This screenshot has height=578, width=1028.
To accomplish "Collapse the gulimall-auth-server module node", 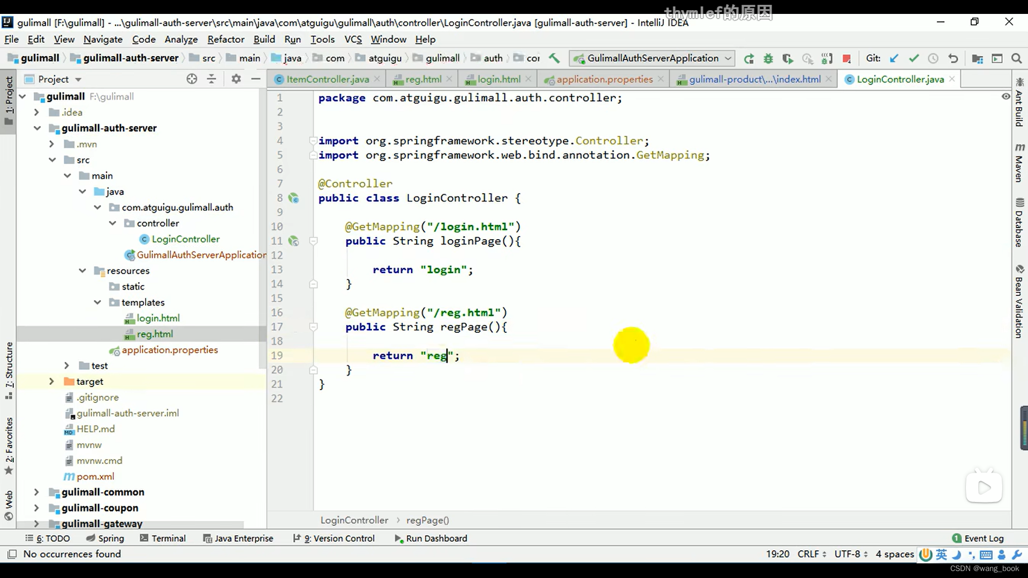I will pyautogui.click(x=37, y=128).
